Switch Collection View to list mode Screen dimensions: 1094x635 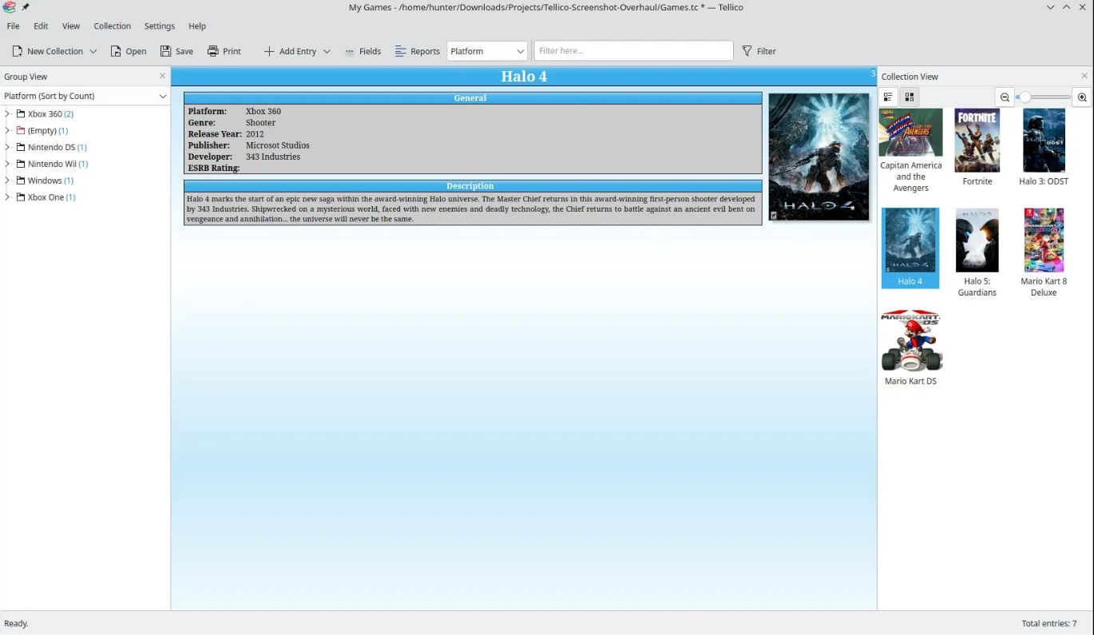[888, 97]
